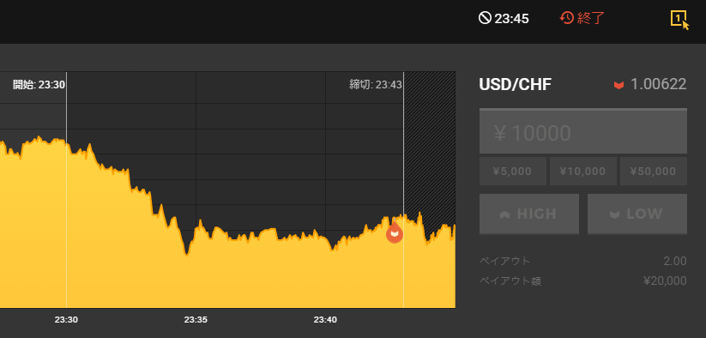Click the red down arrow beside 1.00622
This screenshot has width=706, height=338.
coord(619,85)
